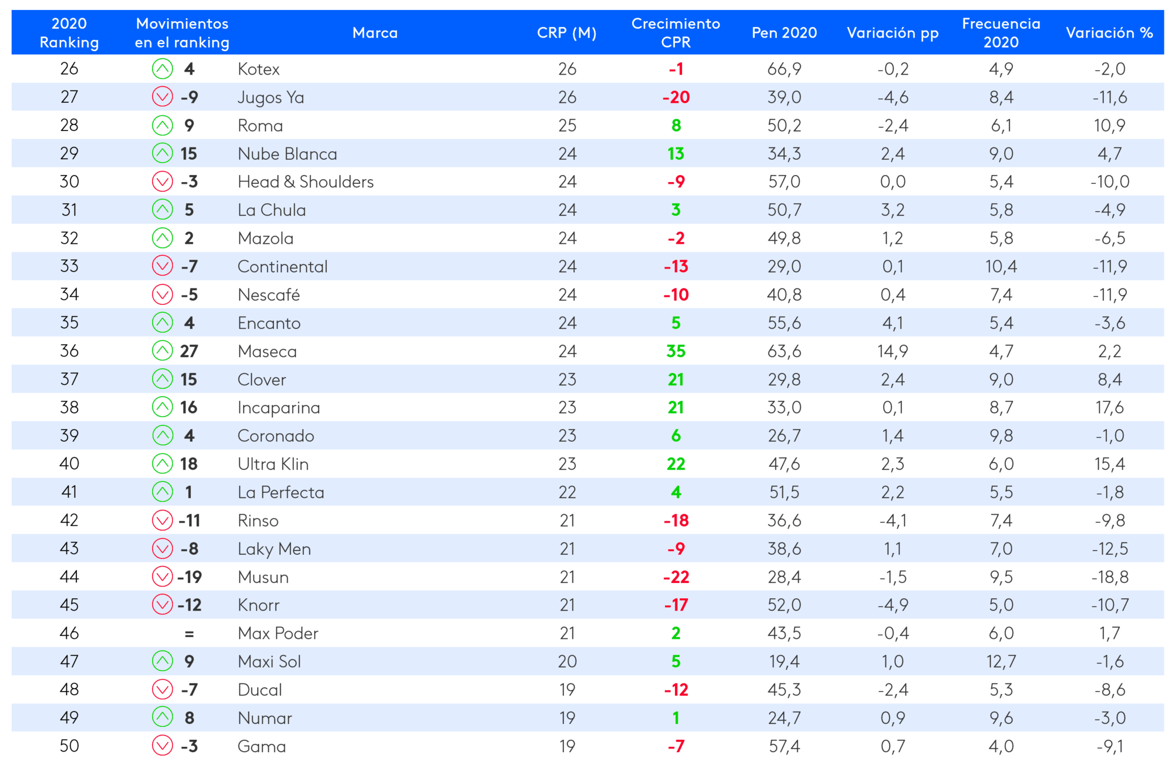This screenshot has width=1175, height=778.
Task: Click the red down arrow in Rinso row
Action: pyautogui.click(x=162, y=520)
